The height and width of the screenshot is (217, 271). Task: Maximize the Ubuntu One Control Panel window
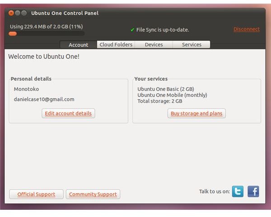(x=24, y=13)
